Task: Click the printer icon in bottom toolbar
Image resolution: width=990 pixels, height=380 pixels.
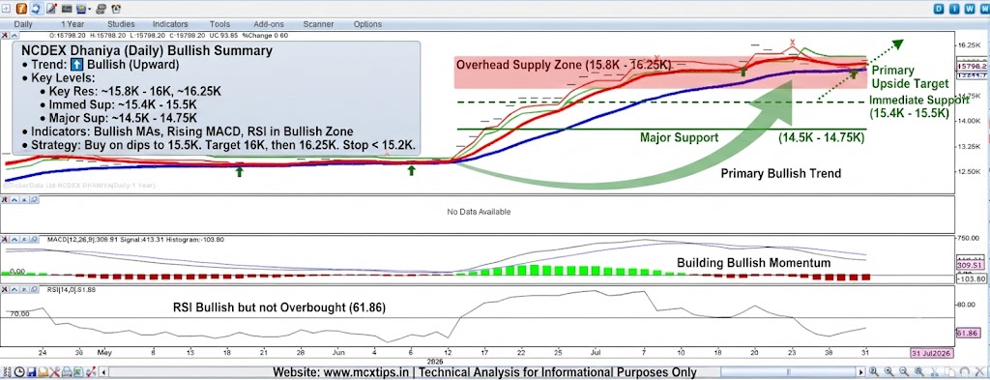Action: pyautogui.click(x=67, y=372)
